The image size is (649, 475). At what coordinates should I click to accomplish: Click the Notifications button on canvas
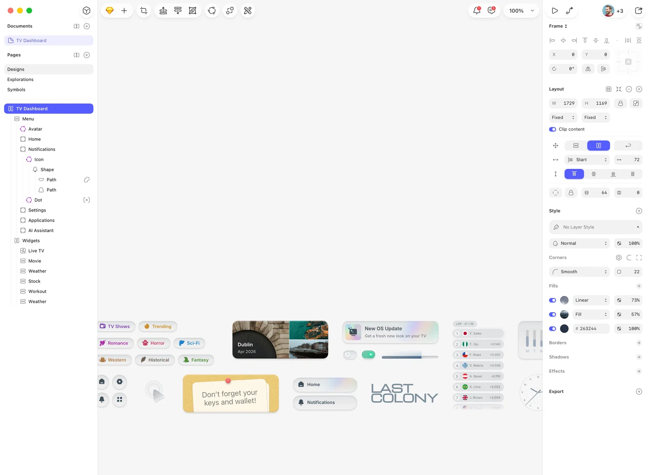pyautogui.click(x=325, y=402)
